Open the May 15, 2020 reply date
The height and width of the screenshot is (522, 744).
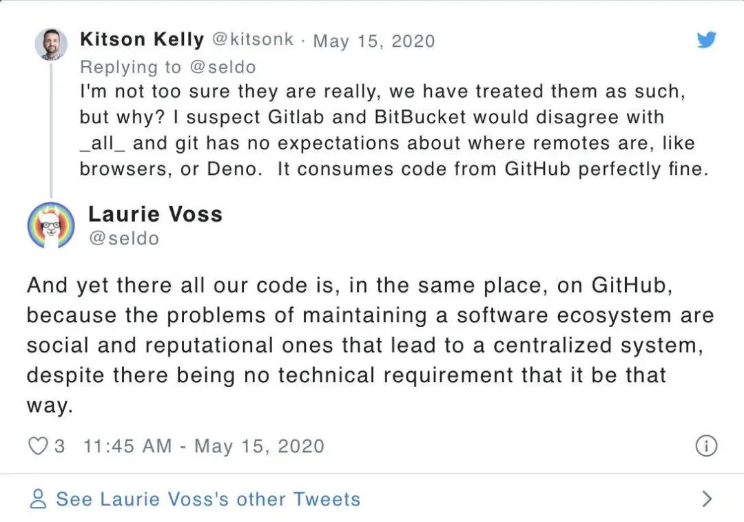(x=374, y=41)
